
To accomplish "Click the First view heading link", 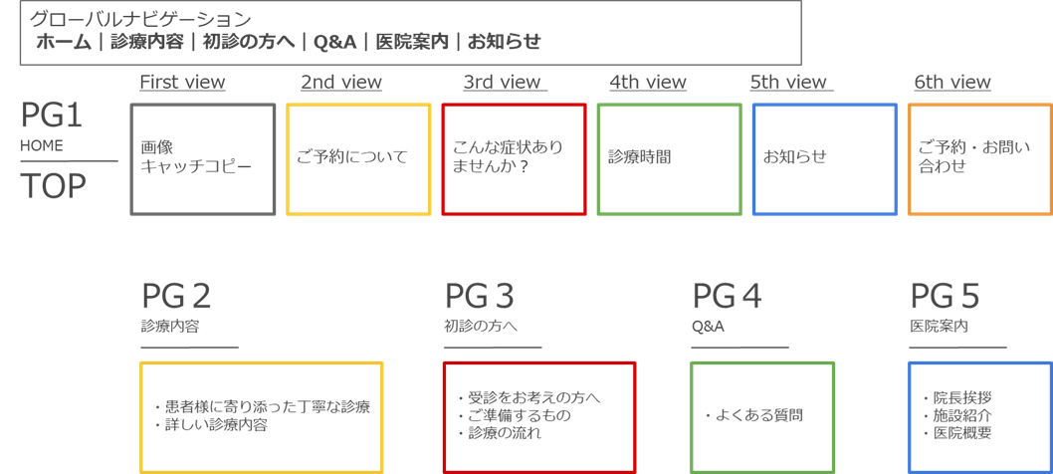I will (x=183, y=83).
